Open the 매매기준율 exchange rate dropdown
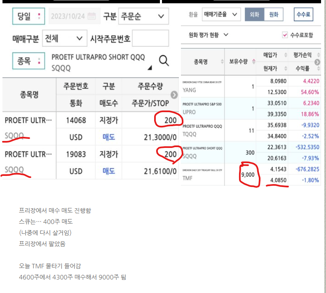The width and height of the screenshot is (326, 293). tap(221, 14)
